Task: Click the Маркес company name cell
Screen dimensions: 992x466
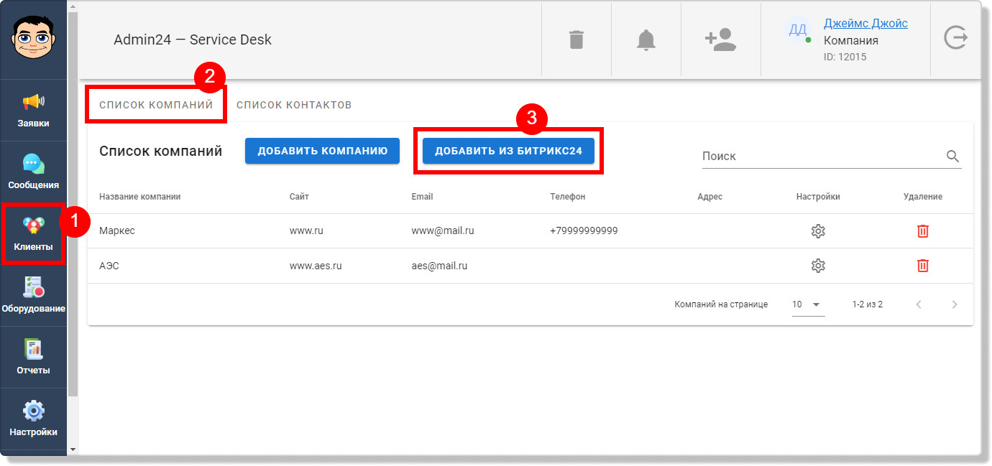Action: [x=117, y=231]
